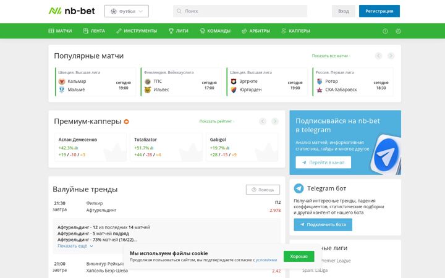Click the nb-bet logo
445x278 pixels.
72,11
